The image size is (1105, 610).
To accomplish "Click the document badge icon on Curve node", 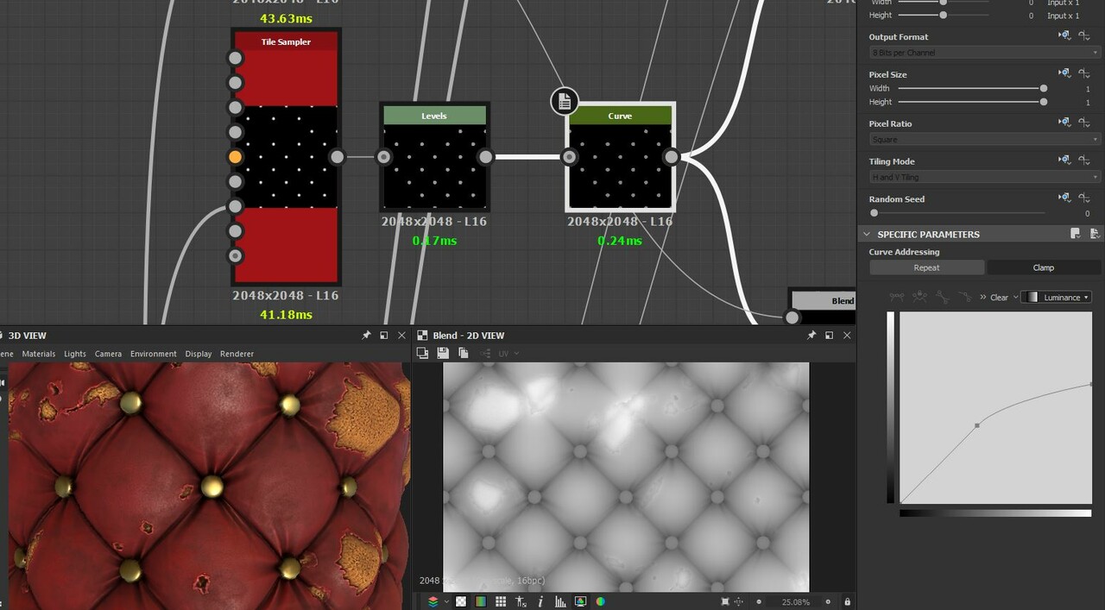I will [564, 101].
